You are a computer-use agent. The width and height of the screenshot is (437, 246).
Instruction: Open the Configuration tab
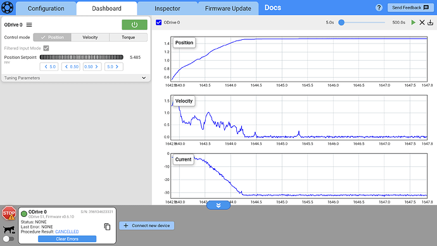[46, 9]
